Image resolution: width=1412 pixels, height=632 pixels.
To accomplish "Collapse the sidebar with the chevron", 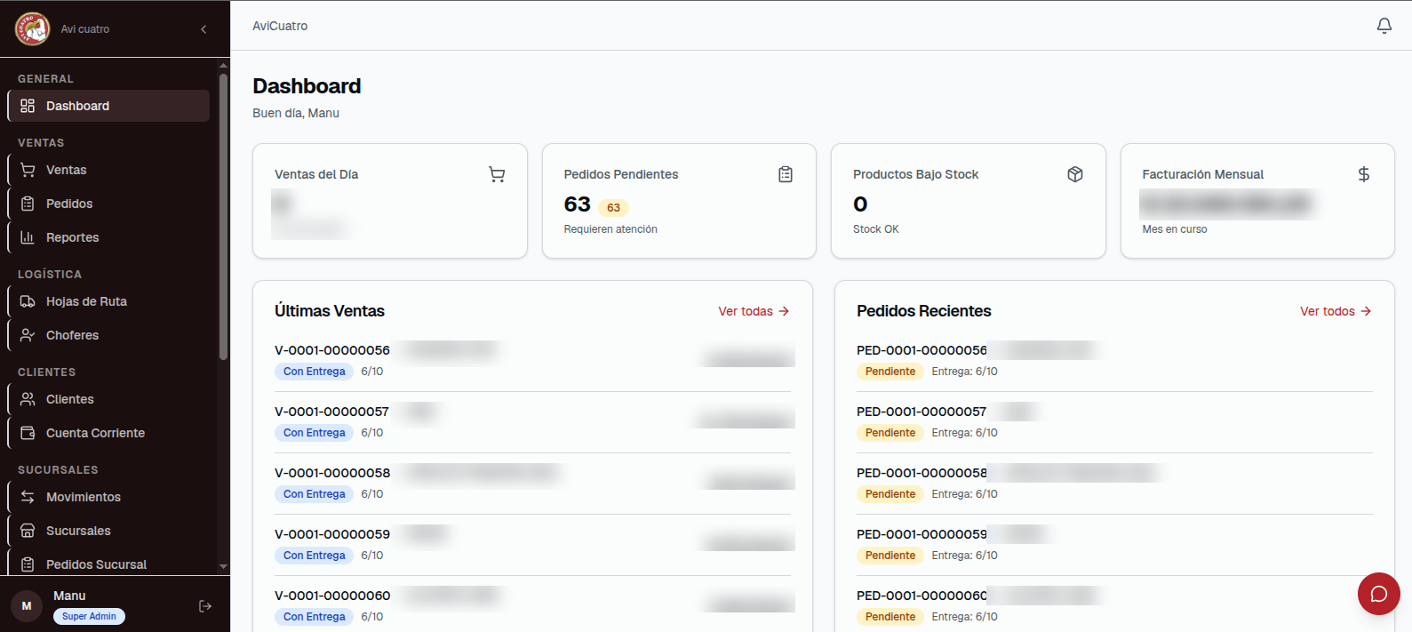I will 203,29.
